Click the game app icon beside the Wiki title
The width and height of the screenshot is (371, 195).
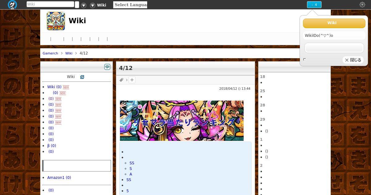(x=56, y=21)
